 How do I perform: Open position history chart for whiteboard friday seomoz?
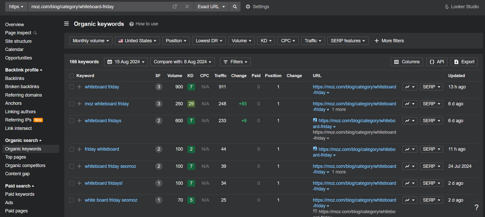(x=410, y=166)
